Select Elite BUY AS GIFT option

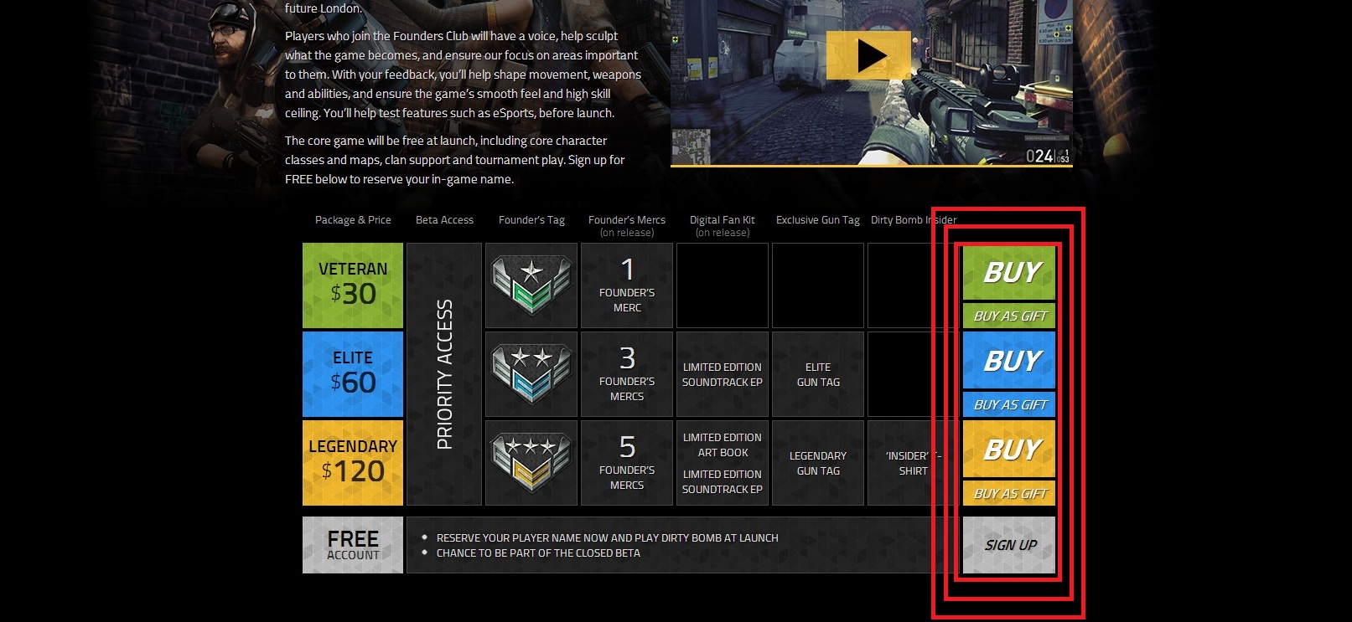pos(1009,405)
